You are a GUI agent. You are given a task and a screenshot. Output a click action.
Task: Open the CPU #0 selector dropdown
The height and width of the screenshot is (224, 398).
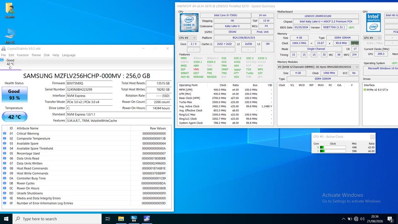pyautogui.click(x=187, y=38)
